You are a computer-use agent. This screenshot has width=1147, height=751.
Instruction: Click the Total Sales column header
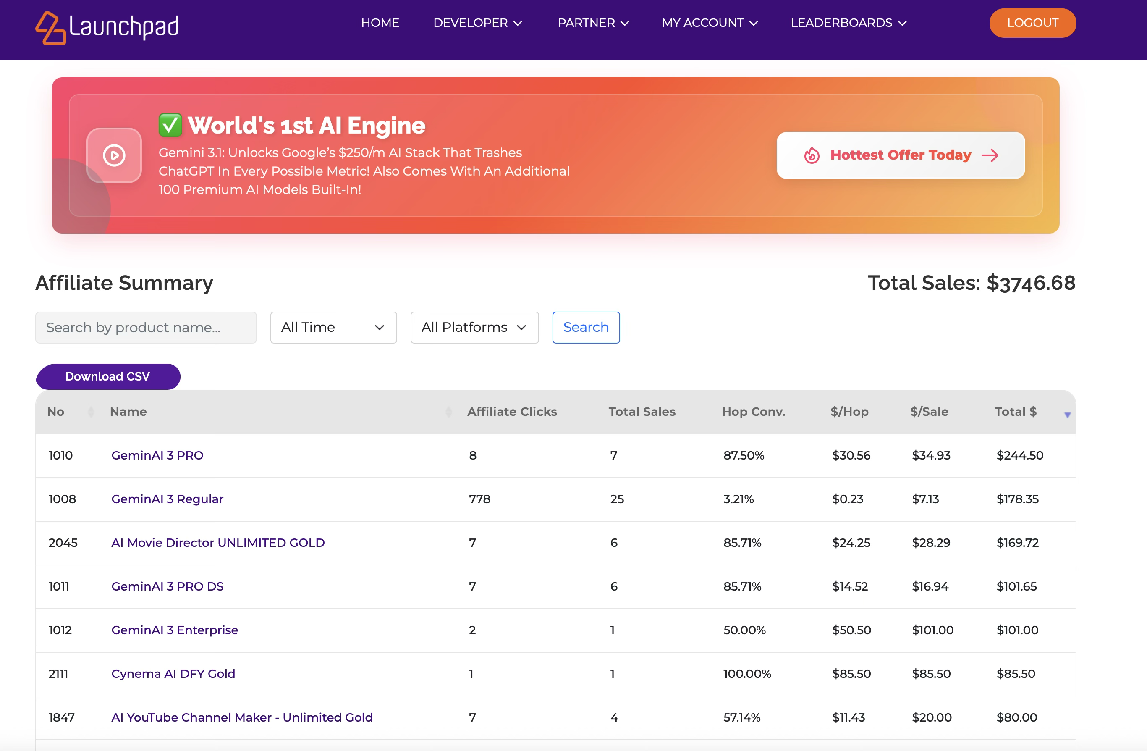click(642, 412)
